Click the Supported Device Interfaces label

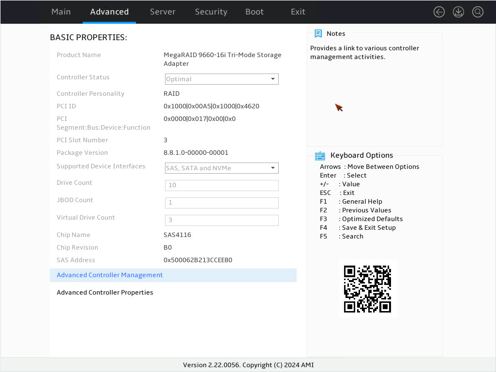click(x=101, y=166)
